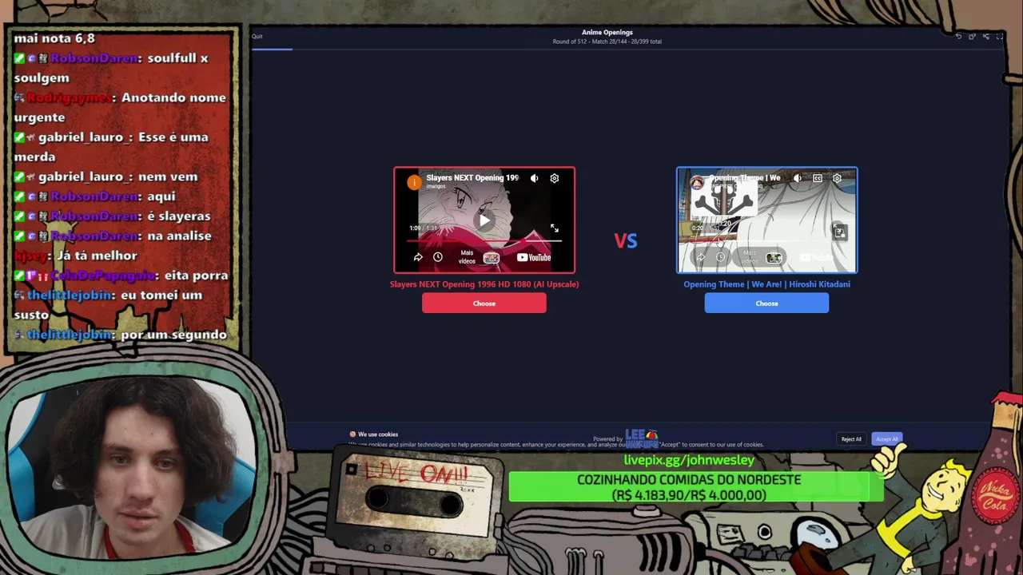The height and width of the screenshot is (575, 1023).
Task: Share the Slayers NEXT video
Action: pyautogui.click(x=418, y=257)
